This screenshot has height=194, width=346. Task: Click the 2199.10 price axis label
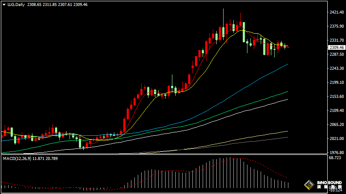pyautogui.click(x=337, y=83)
